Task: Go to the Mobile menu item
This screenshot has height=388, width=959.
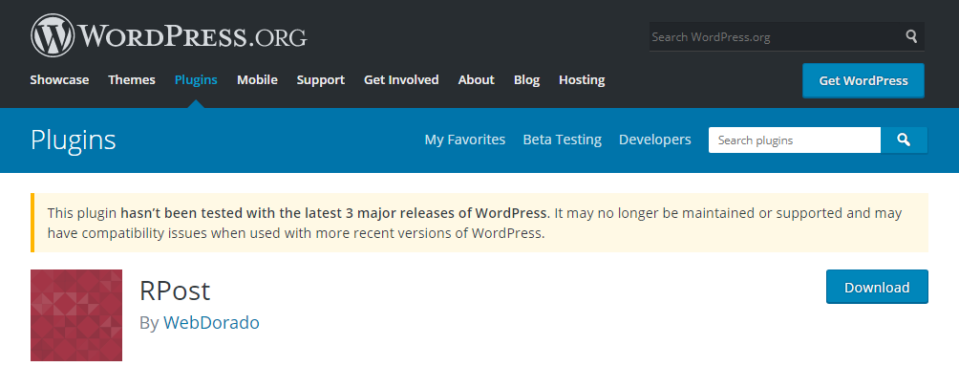Action: pyautogui.click(x=257, y=80)
